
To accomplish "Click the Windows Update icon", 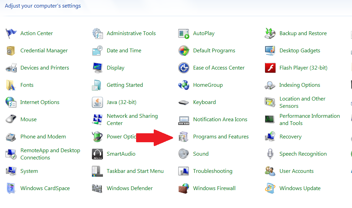I will point(270,188).
